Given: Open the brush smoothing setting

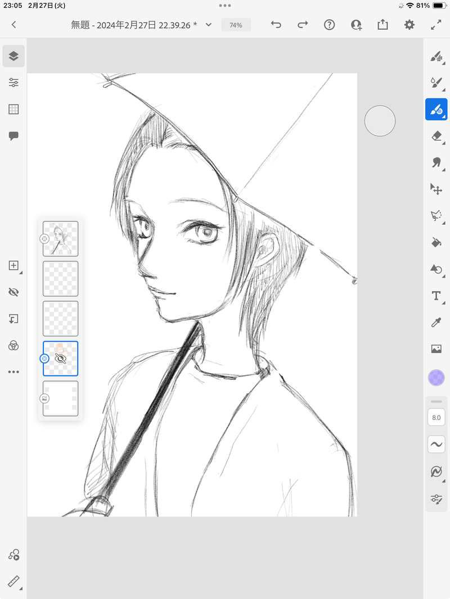Looking at the screenshot, I should [x=436, y=444].
